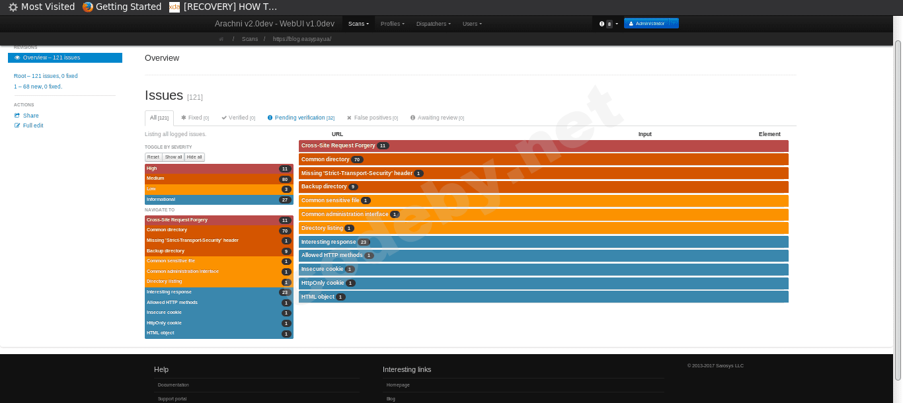Expand Common sensitive file issue bar
The height and width of the screenshot is (403, 903).
(x=543, y=201)
